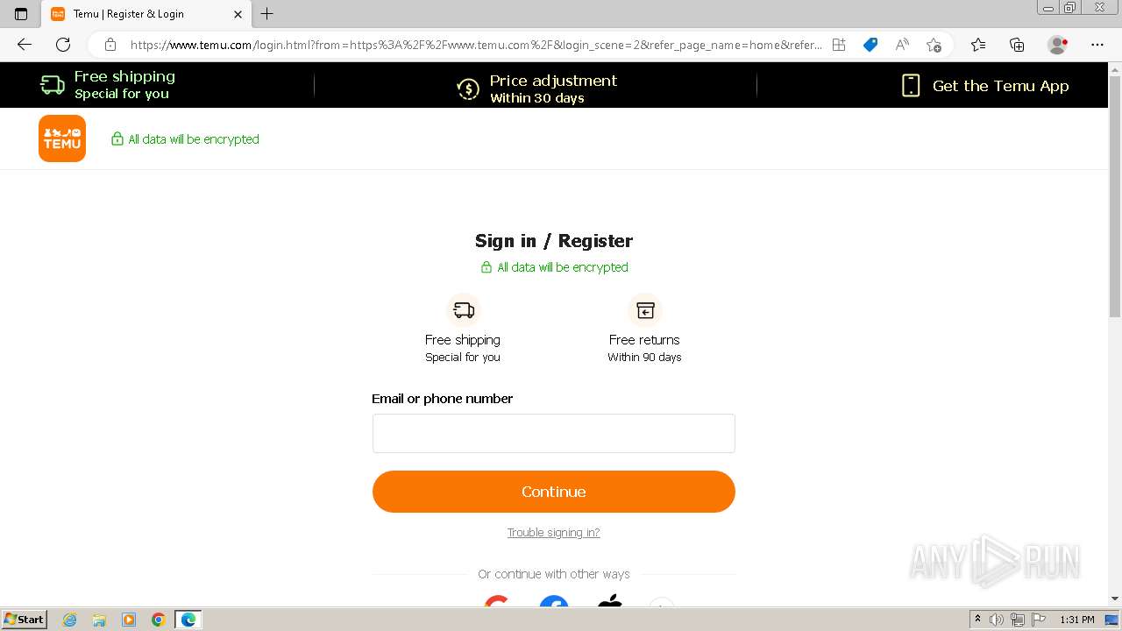Image resolution: width=1122 pixels, height=631 pixels.
Task: Open the Windows Start menu
Action: (x=25, y=620)
